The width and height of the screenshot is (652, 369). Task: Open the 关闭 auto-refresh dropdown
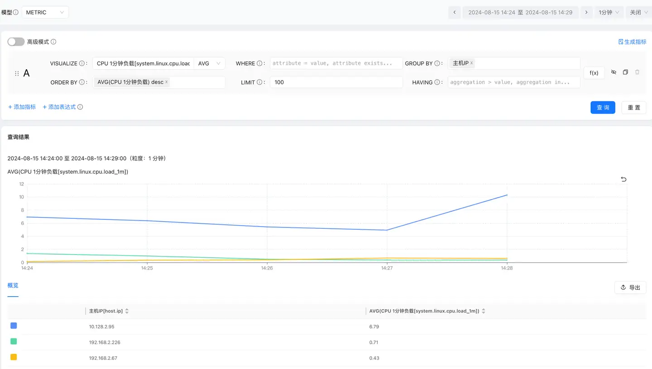[x=638, y=12]
